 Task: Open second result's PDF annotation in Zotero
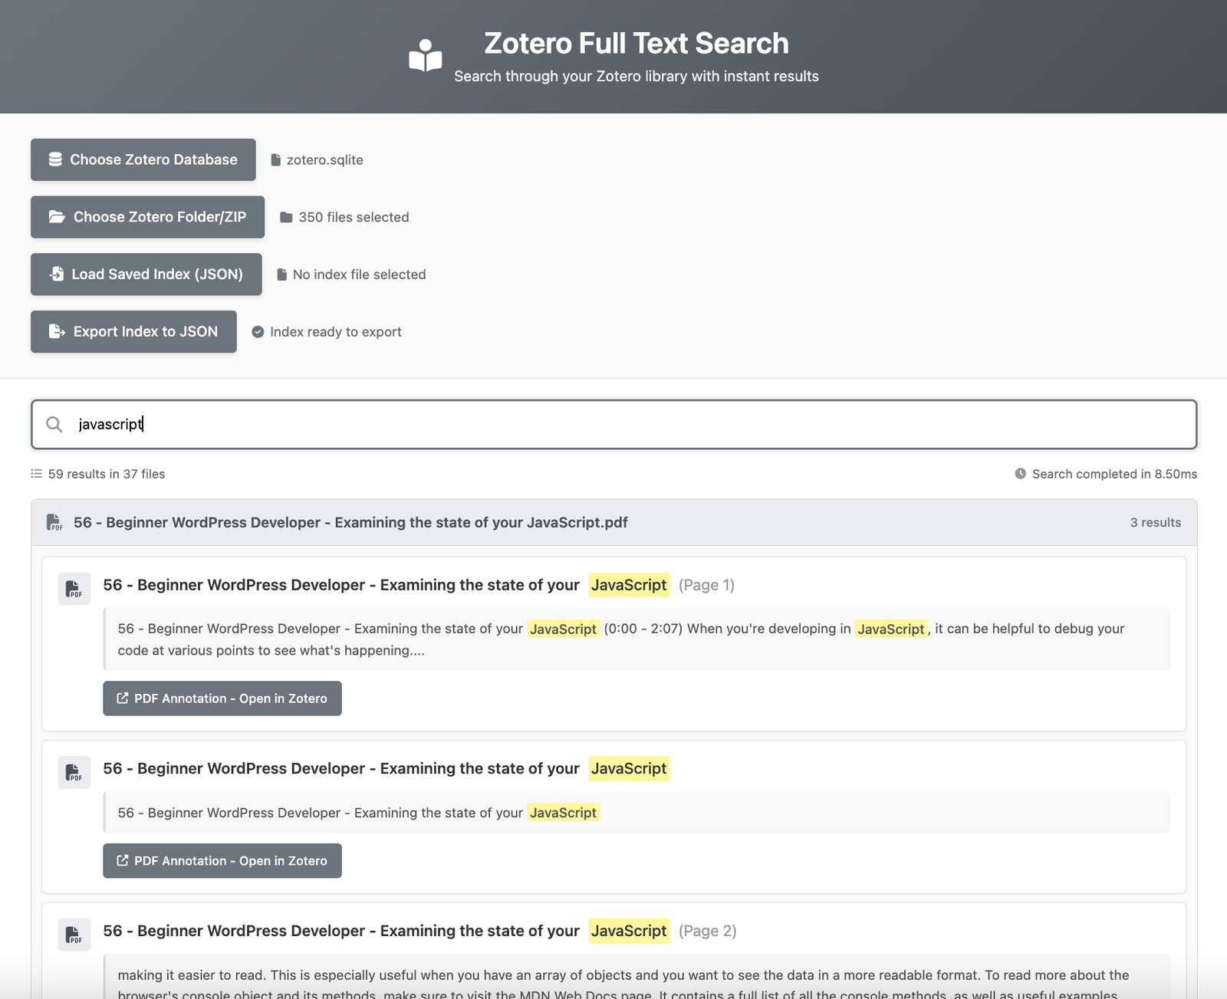coord(222,861)
